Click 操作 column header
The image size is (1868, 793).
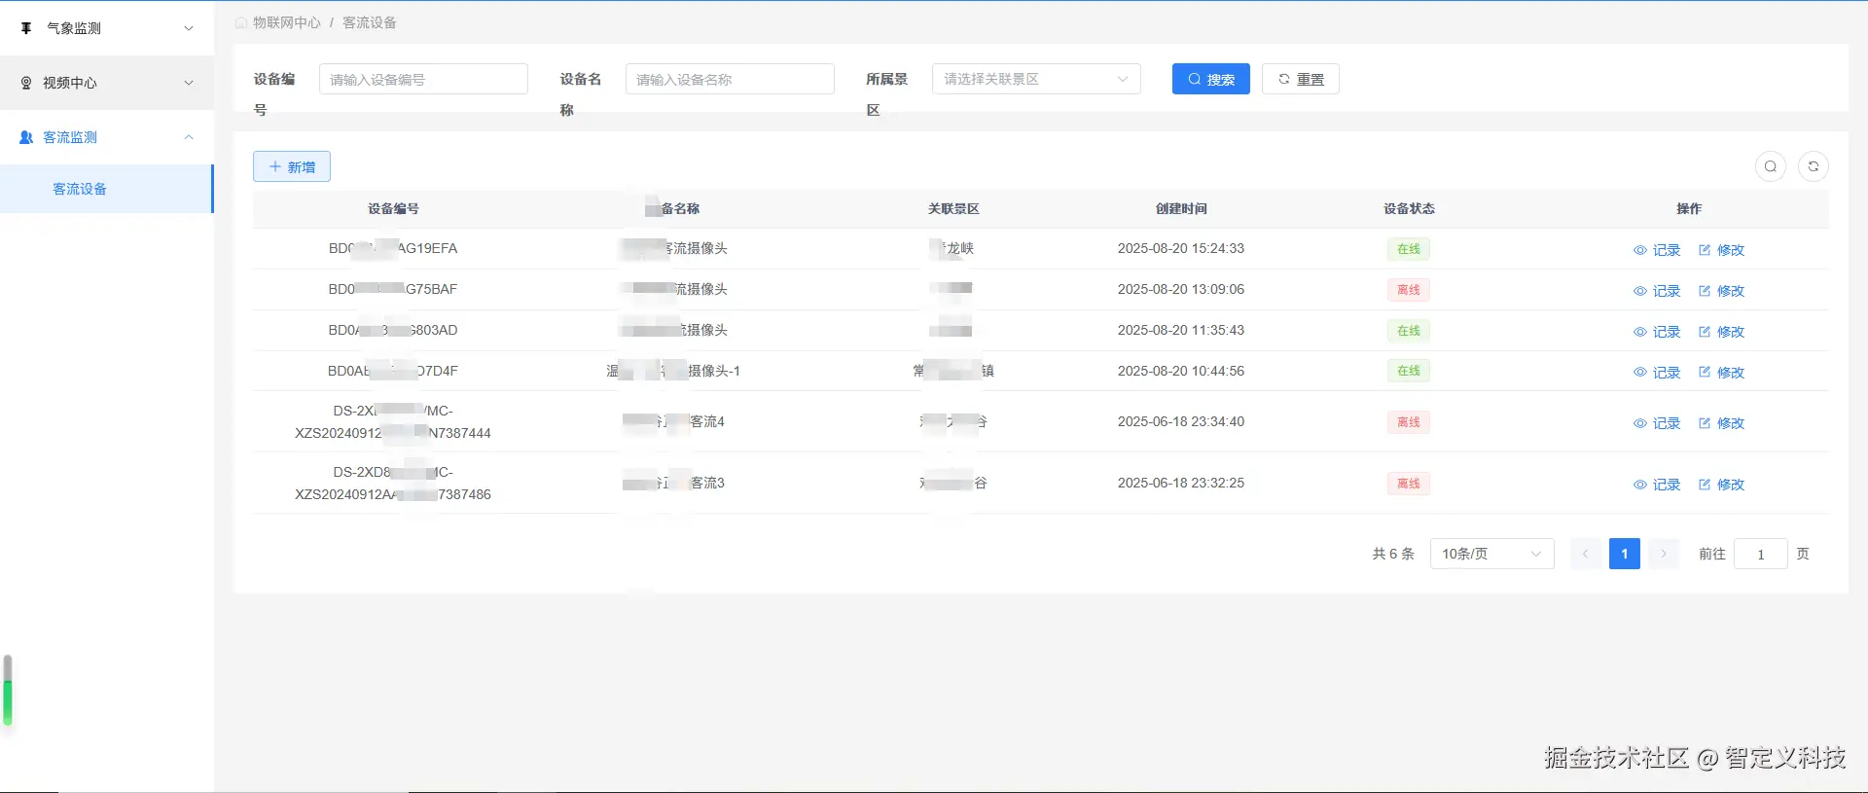pos(1689,209)
